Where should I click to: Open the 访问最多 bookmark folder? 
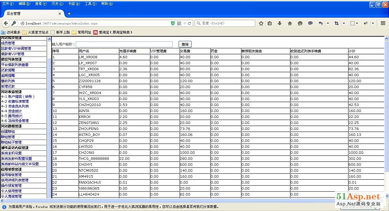[11, 32]
